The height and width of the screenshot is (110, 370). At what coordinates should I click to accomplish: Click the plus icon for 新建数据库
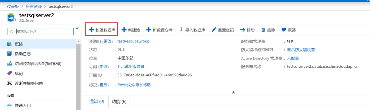91,30
